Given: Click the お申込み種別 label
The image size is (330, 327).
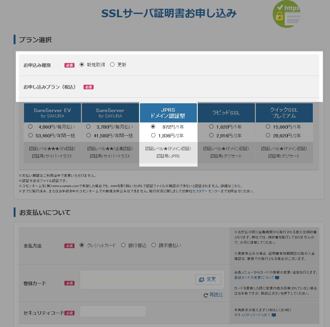Looking at the screenshot, I should (x=37, y=65).
